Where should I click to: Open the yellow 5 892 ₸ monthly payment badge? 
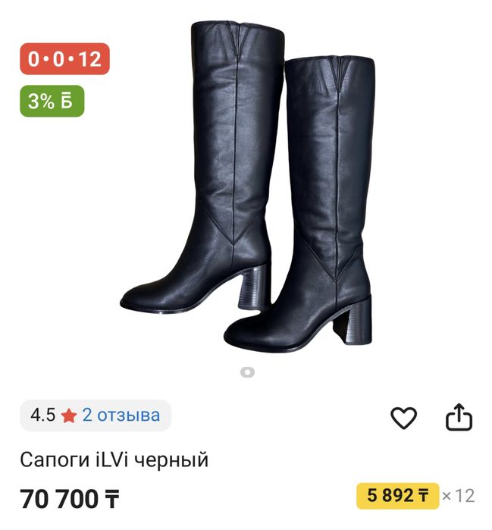point(398,496)
